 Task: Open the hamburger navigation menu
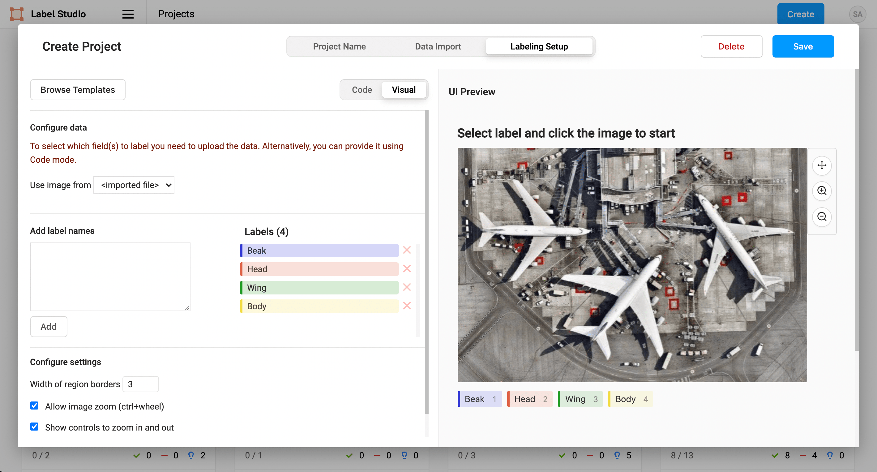click(x=127, y=14)
